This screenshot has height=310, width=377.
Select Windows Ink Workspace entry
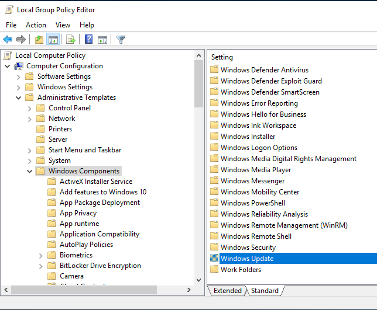click(259, 125)
